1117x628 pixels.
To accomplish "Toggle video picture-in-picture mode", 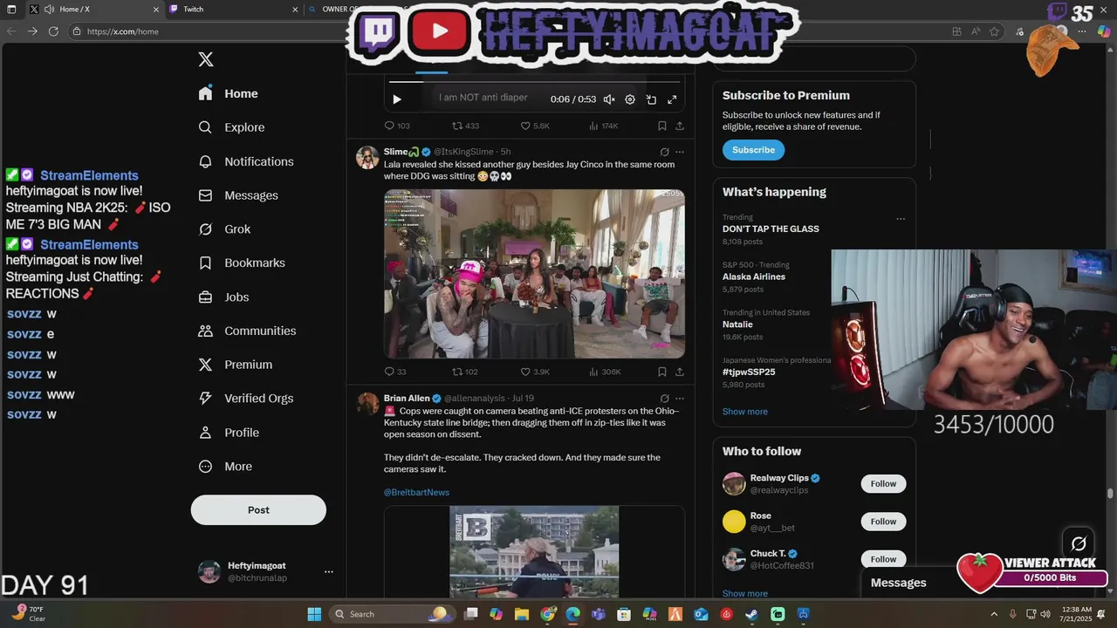I will tap(651, 99).
